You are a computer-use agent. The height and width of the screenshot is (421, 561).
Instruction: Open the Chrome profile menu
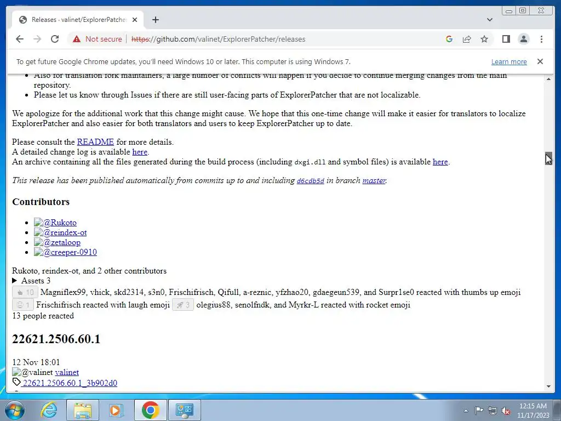click(x=523, y=39)
